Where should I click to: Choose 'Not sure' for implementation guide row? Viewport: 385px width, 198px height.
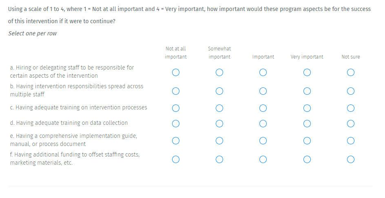pos(350,141)
